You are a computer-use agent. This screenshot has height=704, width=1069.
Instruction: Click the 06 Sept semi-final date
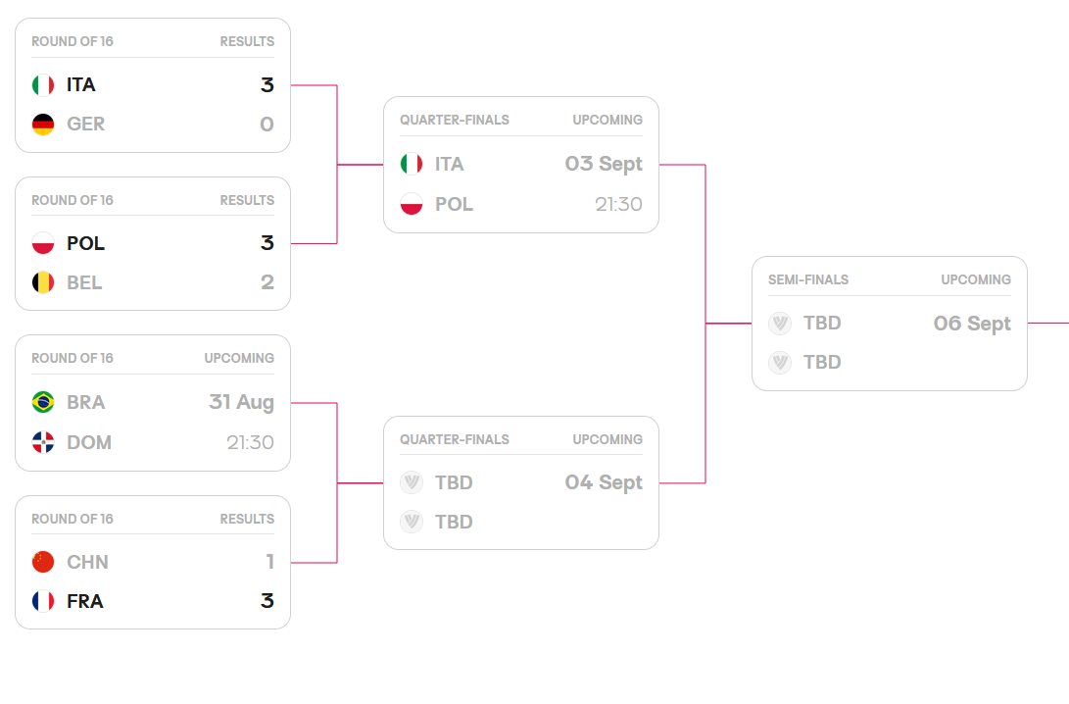[x=972, y=324]
